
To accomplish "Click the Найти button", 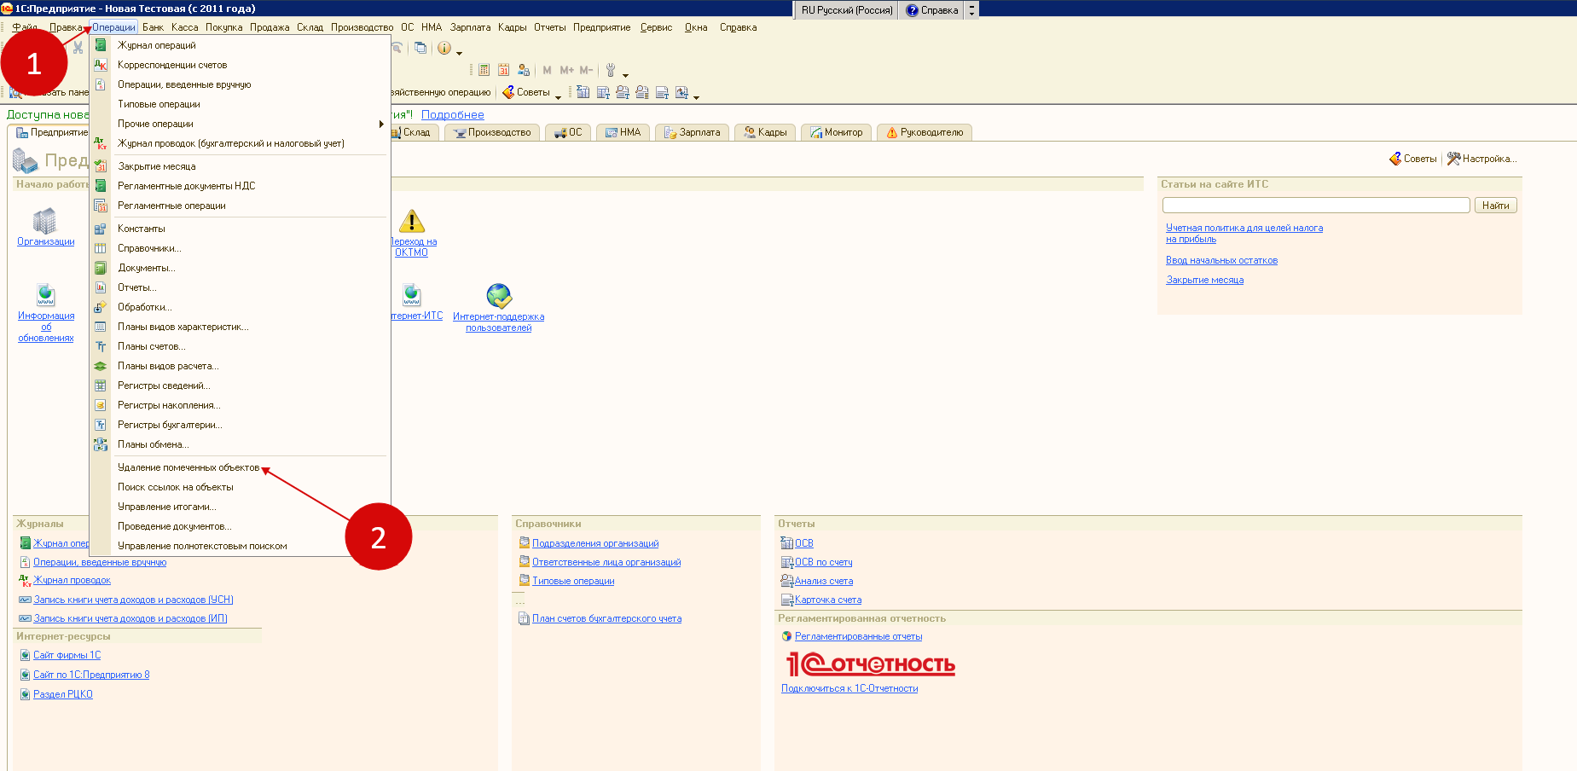I will pyautogui.click(x=1495, y=206).
